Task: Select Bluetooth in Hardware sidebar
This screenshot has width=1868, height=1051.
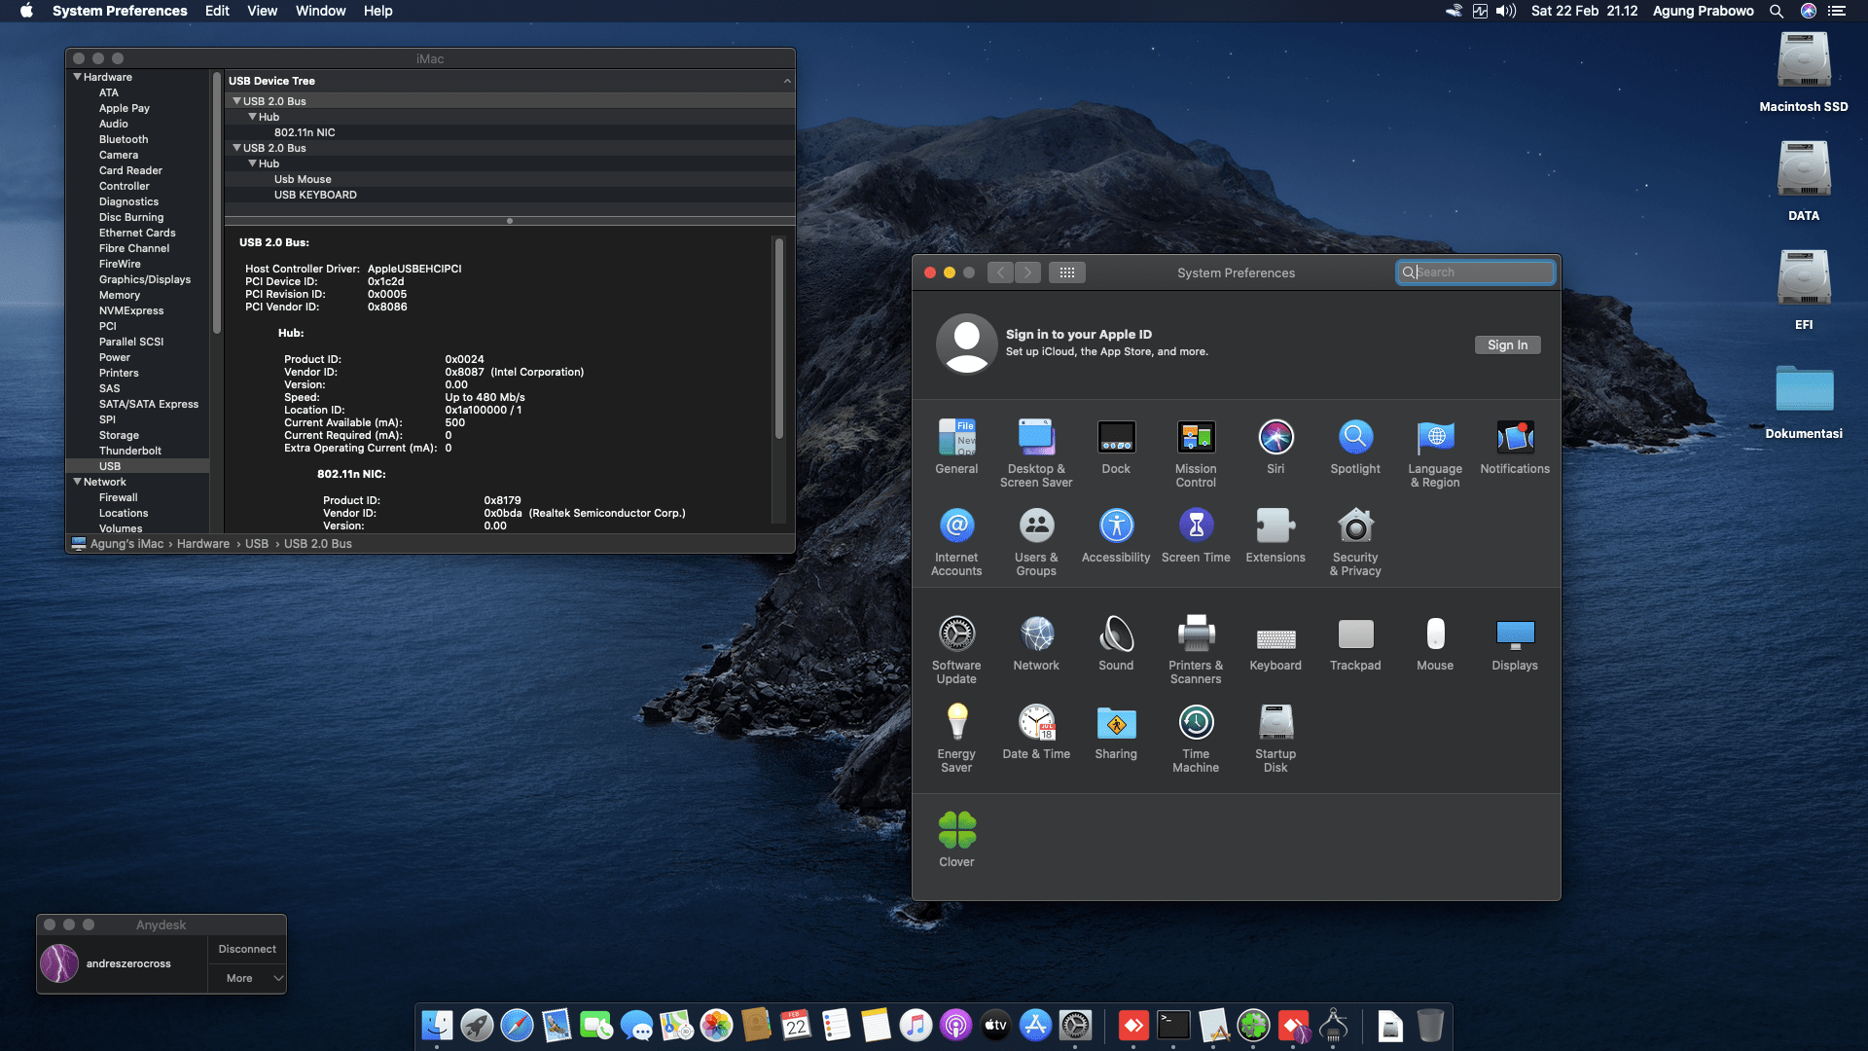Action: point(124,139)
